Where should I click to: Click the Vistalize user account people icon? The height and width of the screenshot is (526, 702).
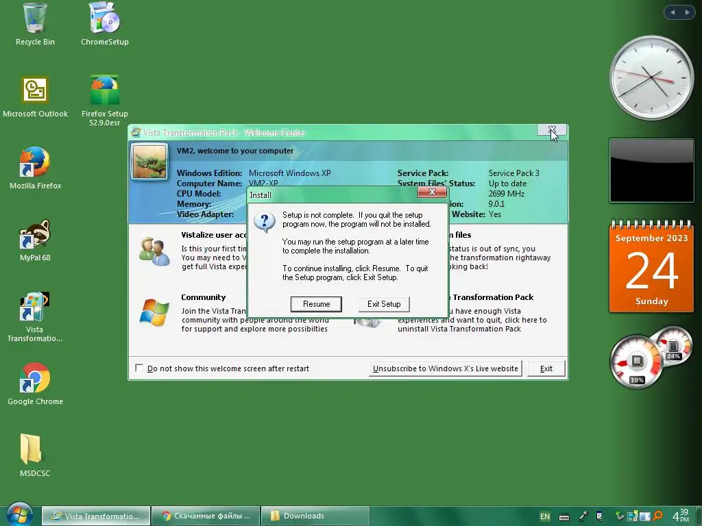154,251
